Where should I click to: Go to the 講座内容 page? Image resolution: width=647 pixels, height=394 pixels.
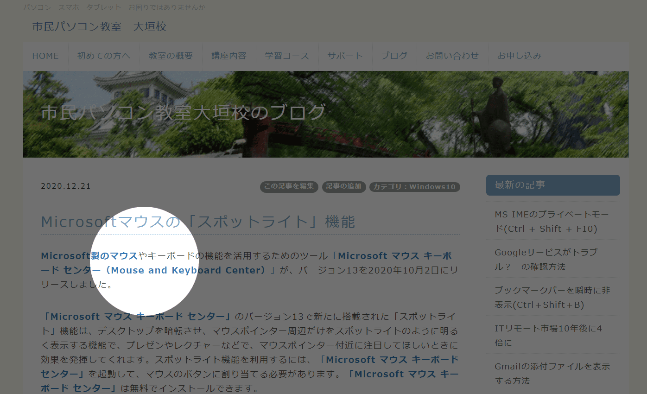tap(229, 56)
